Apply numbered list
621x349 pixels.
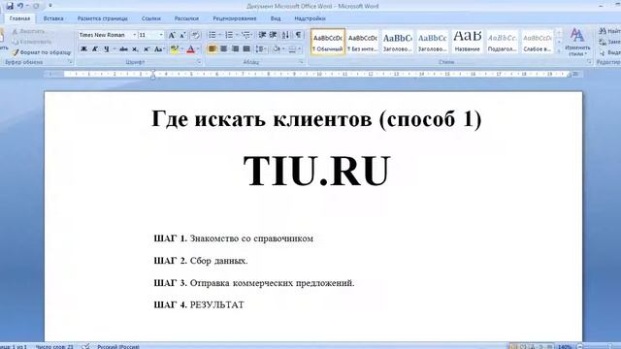pos(229,35)
